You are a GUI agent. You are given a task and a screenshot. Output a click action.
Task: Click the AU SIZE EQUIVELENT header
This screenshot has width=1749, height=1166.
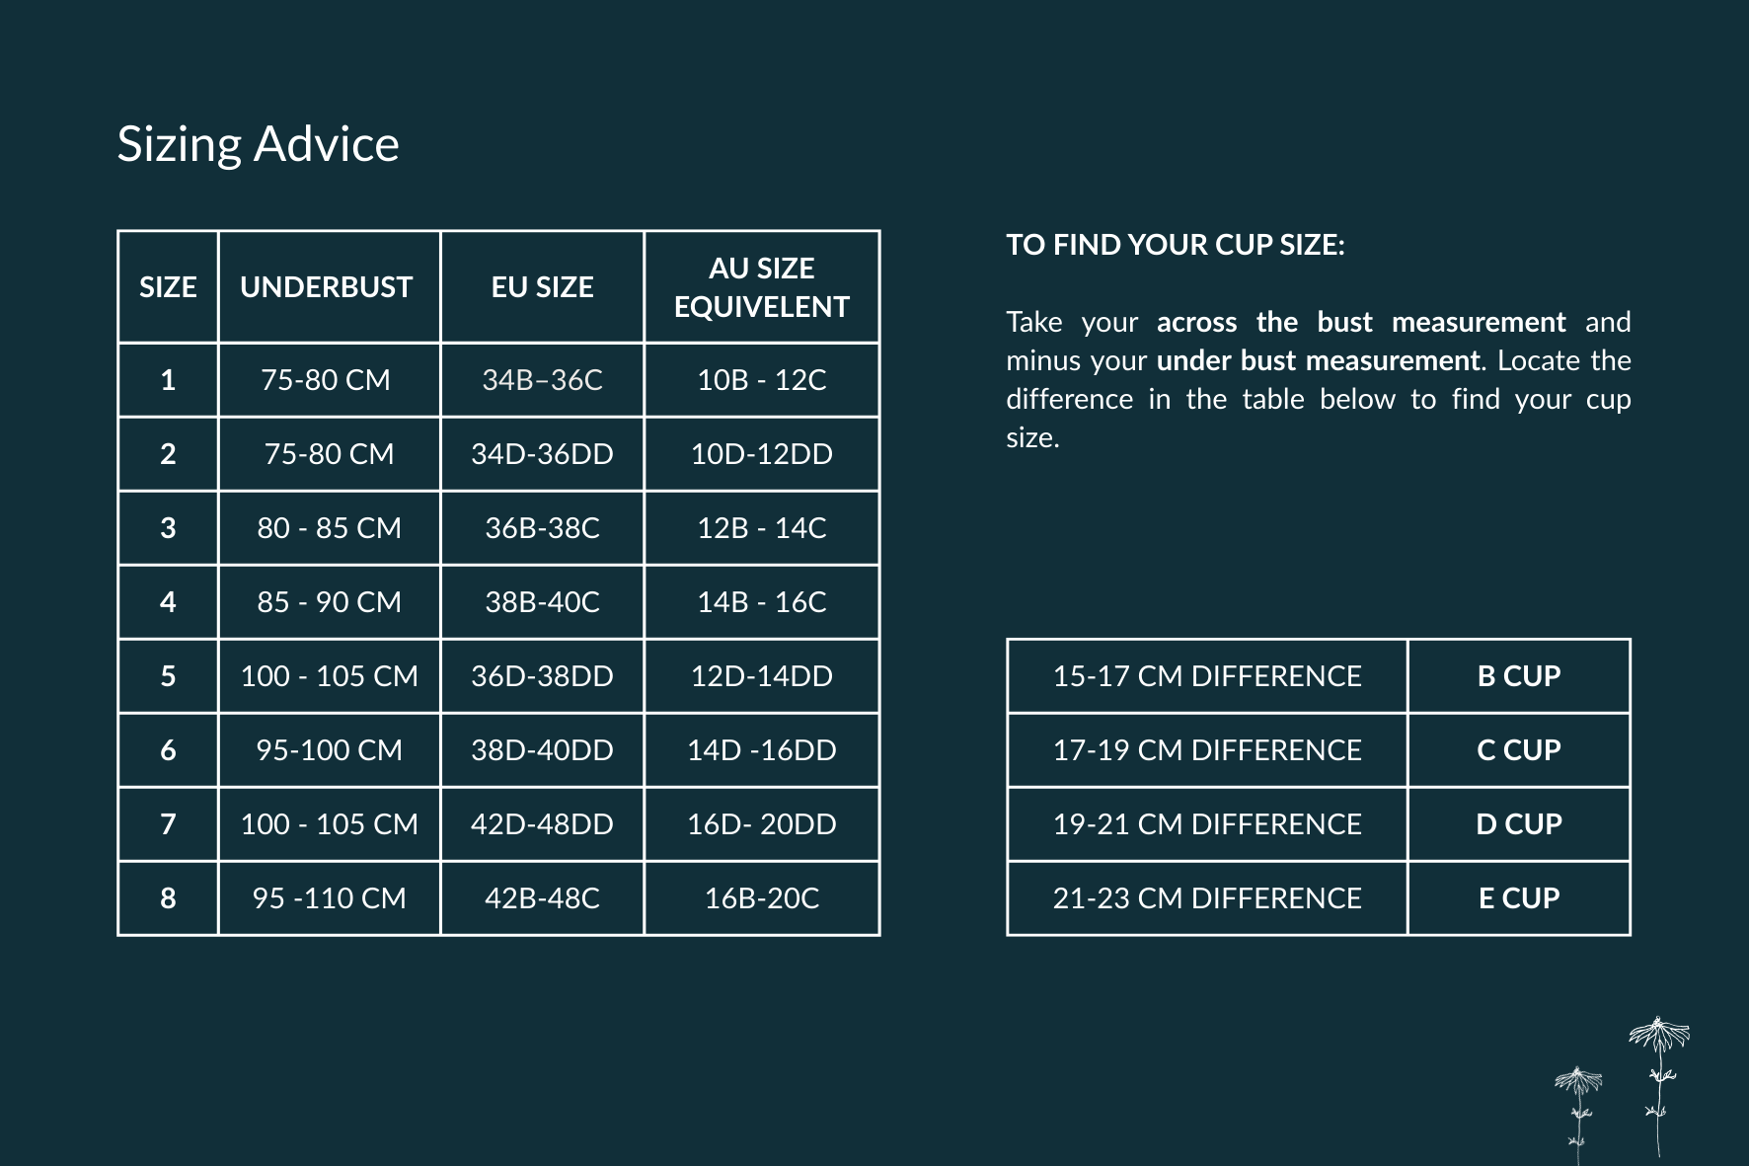(761, 287)
